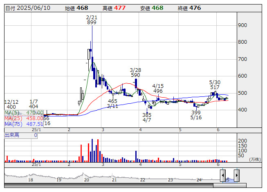Screen dimensions: 267x192
Task: Click the 4/7 low marker at 385
Action: pos(147,118)
